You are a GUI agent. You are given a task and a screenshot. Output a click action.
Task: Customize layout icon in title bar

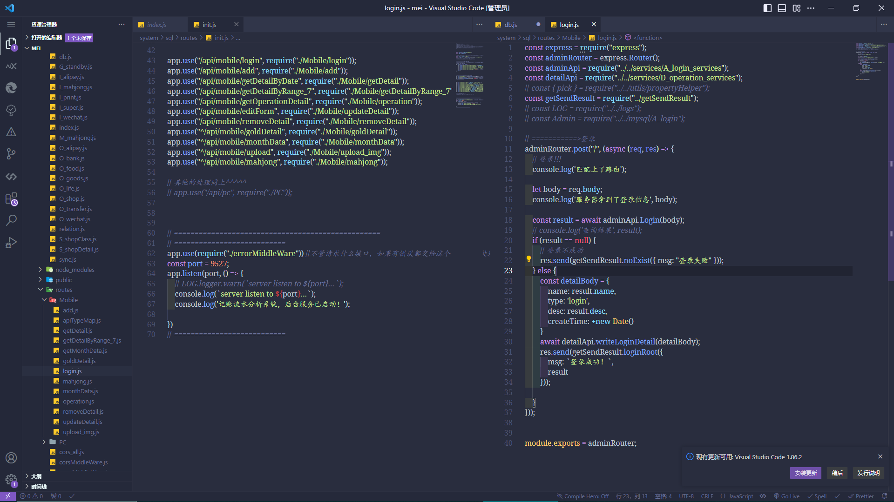797,8
